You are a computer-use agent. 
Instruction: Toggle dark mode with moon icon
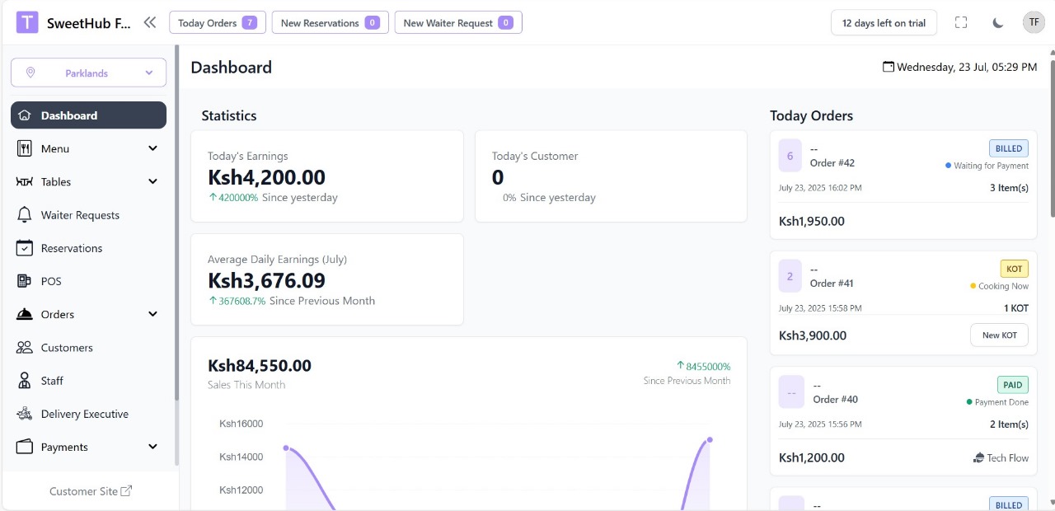[998, 23]
